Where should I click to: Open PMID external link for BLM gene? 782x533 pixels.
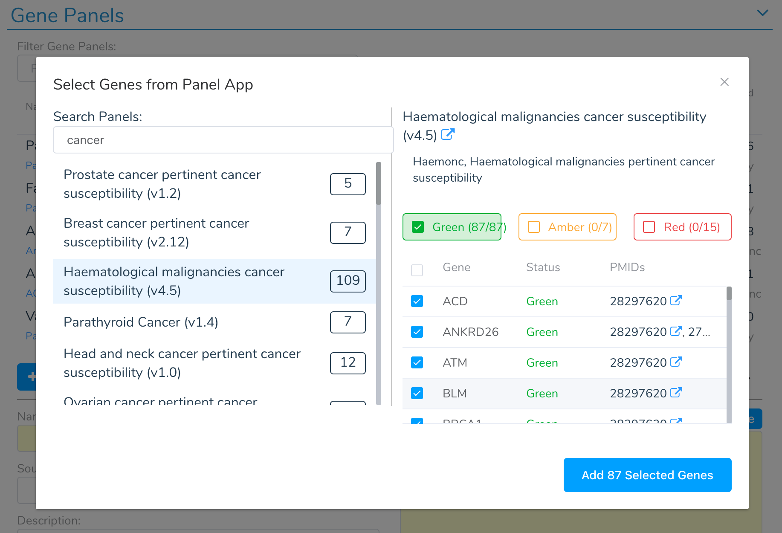click(x=676, y=393)
